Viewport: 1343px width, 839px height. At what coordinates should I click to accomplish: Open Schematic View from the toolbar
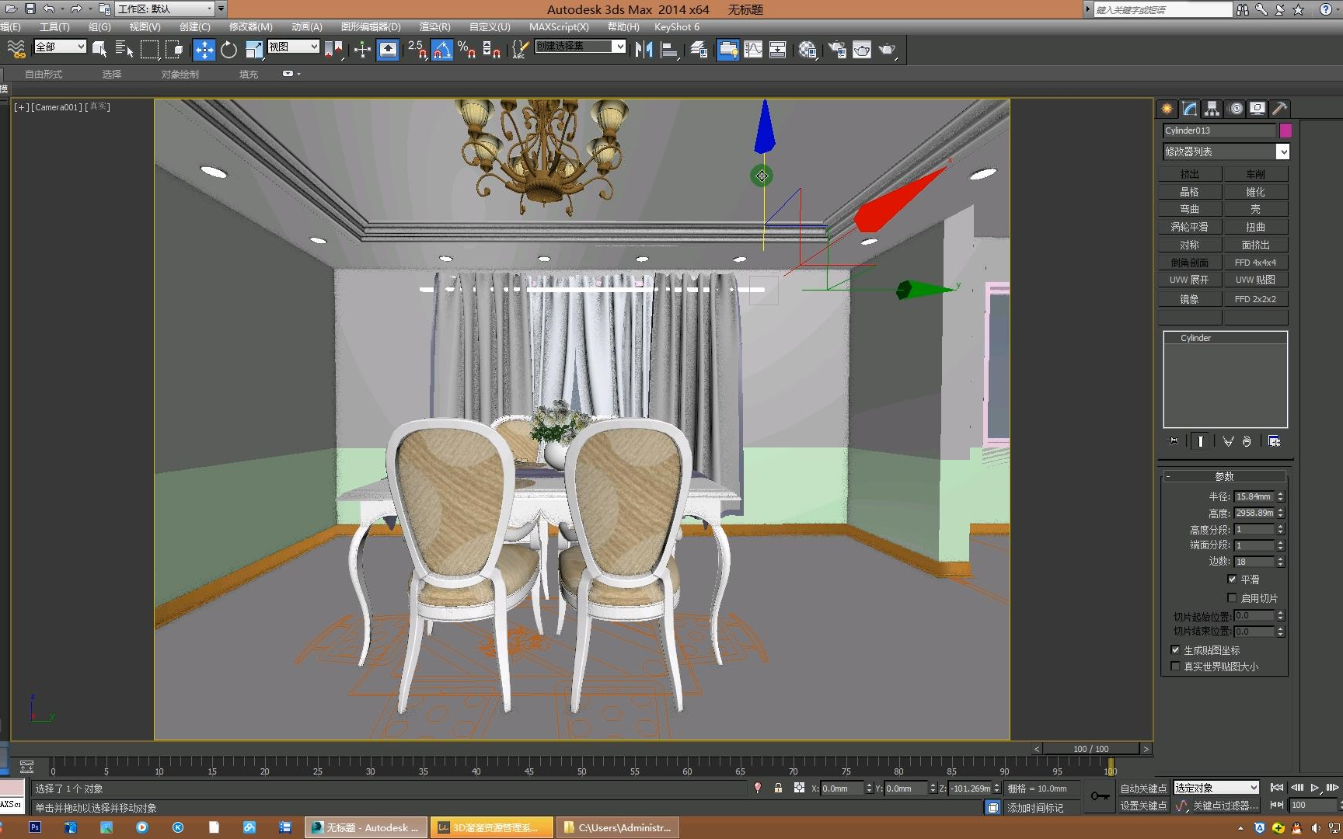pos(777,50)
